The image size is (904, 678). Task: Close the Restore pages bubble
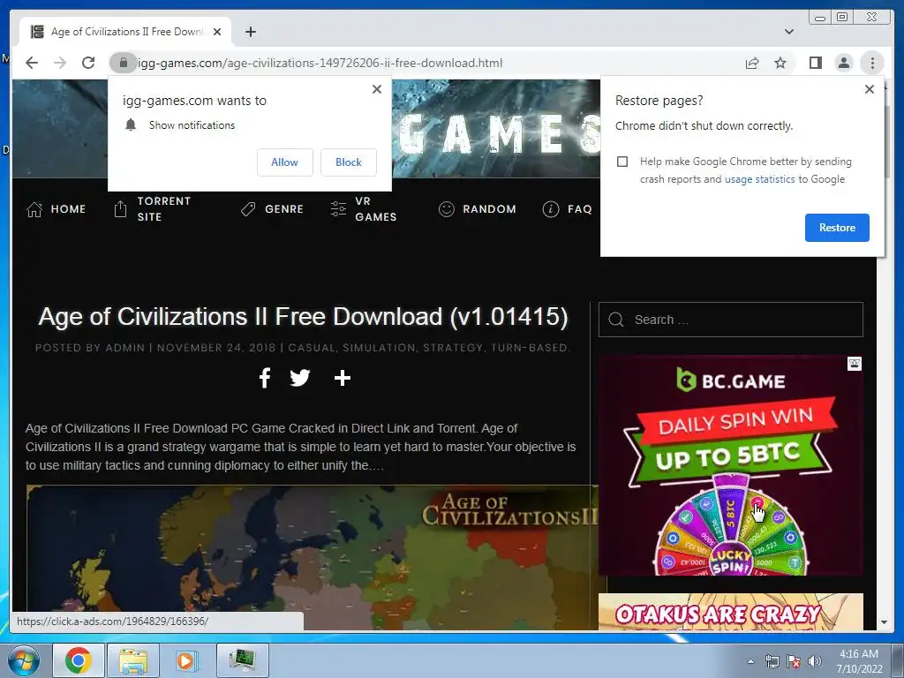(870, 89)
